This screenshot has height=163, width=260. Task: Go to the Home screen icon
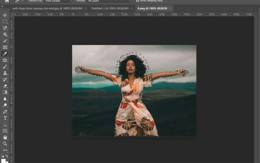(7, 1)
